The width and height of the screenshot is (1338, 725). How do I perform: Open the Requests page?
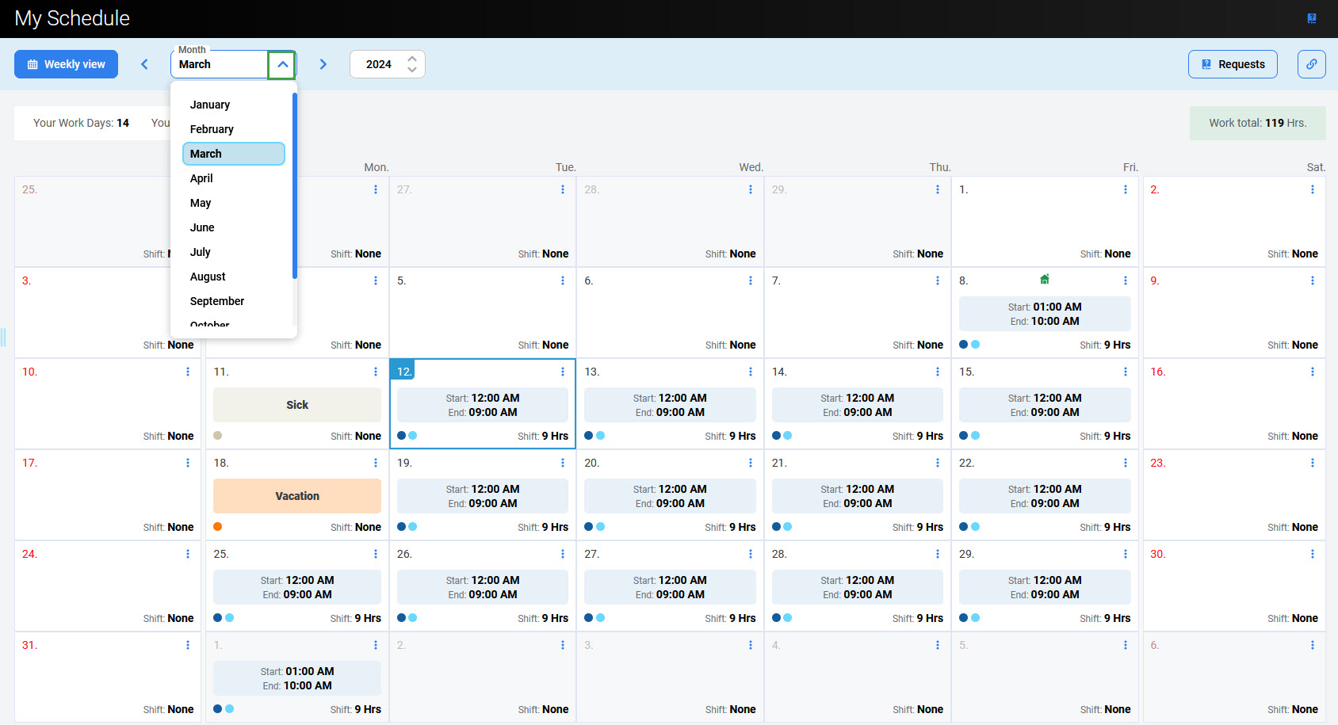tap(1232, 64)
